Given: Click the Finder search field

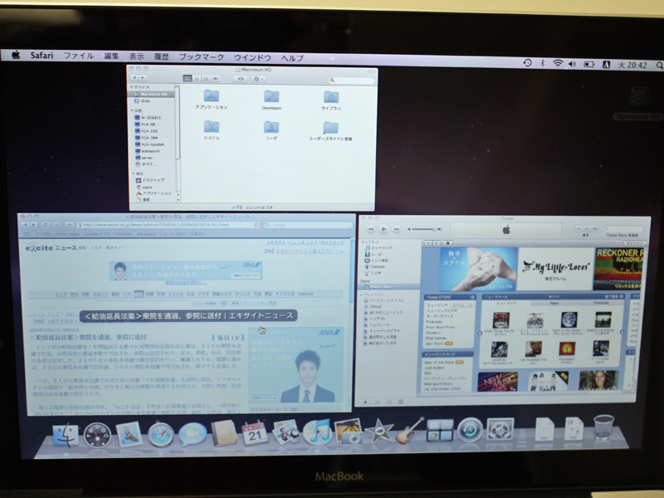Looking at the screenshot, I should 351,80.
